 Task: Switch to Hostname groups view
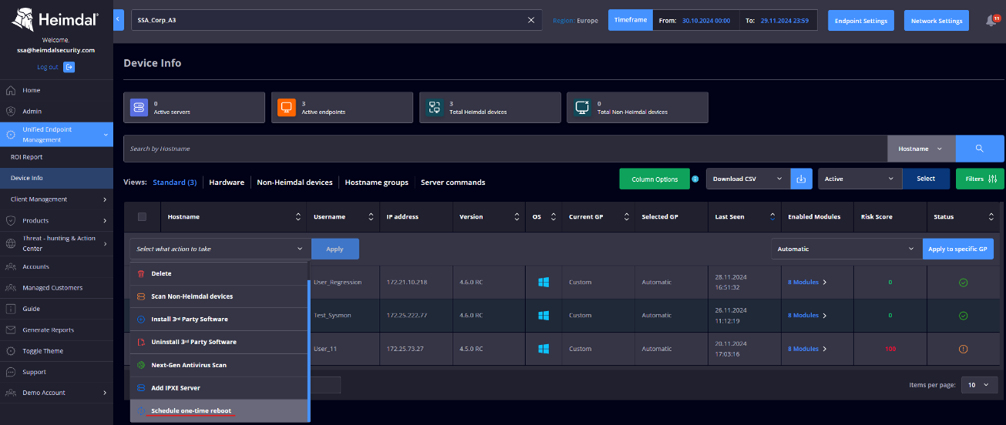376,182
